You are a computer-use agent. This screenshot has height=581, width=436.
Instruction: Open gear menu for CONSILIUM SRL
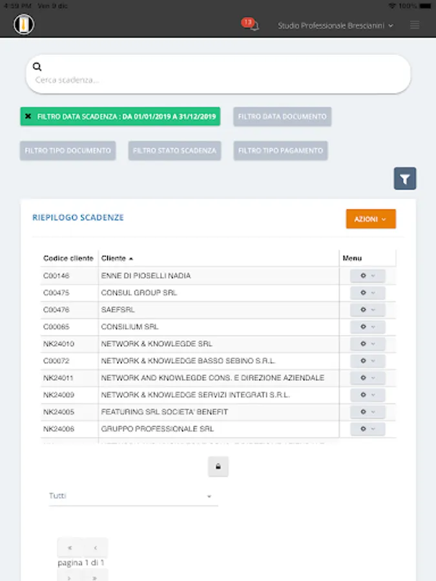[368, 327]
